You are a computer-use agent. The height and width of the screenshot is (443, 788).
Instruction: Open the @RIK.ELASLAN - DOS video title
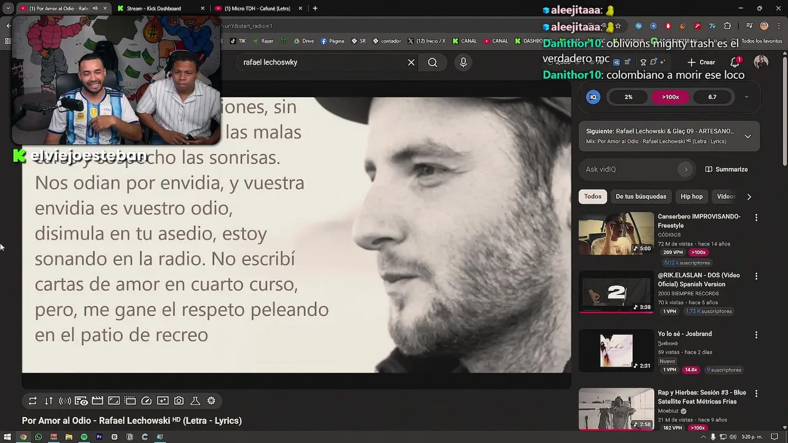pyautogui.click(x=699, y=279)
